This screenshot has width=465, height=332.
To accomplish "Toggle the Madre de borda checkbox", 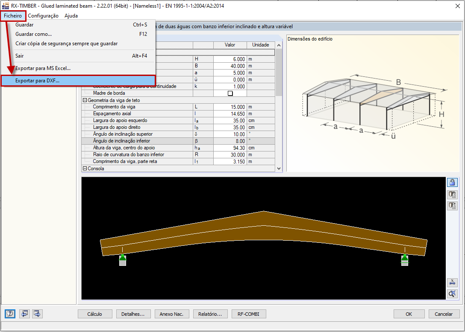I will tap(230, 93).
